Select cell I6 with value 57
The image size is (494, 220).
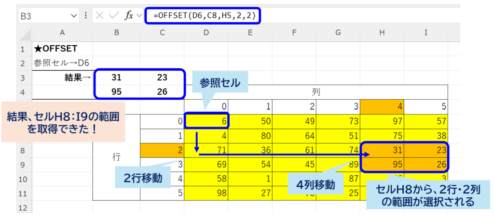pos(426,121)
